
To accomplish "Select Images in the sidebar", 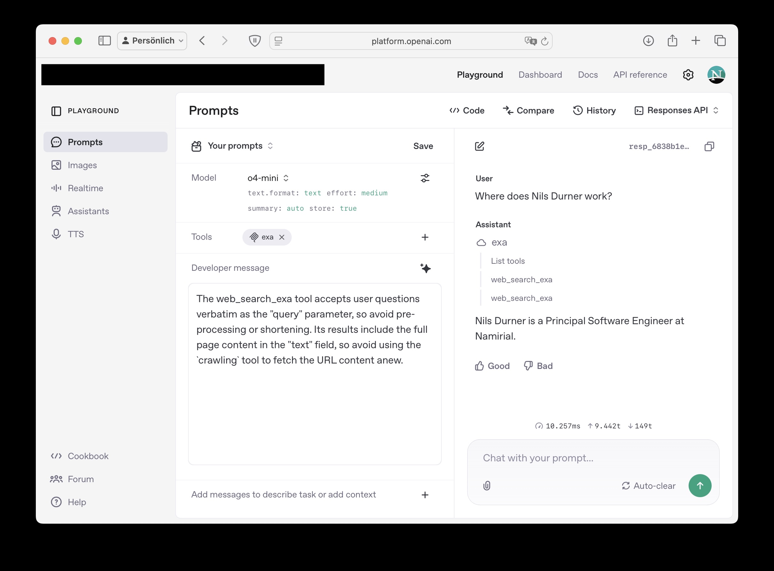I will point(106,165).
